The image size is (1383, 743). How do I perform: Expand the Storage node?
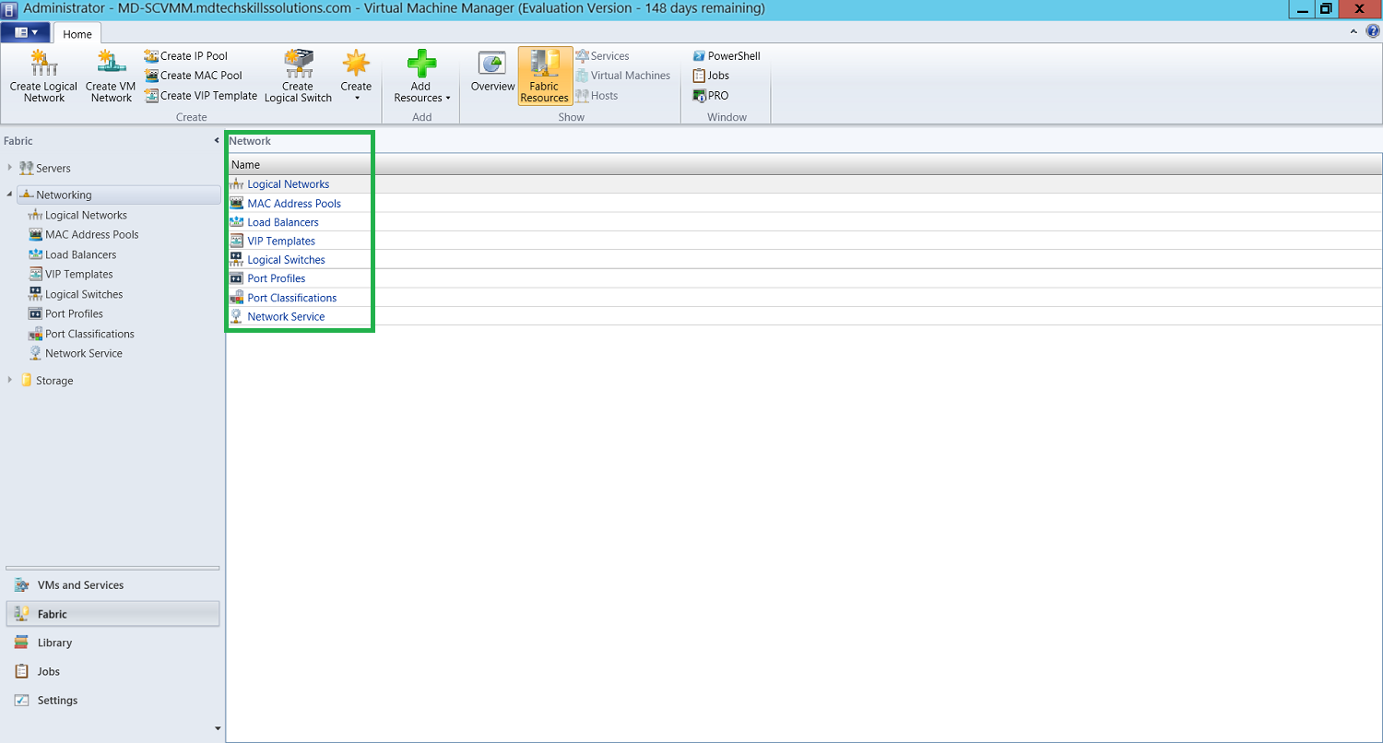coord(10,380)
